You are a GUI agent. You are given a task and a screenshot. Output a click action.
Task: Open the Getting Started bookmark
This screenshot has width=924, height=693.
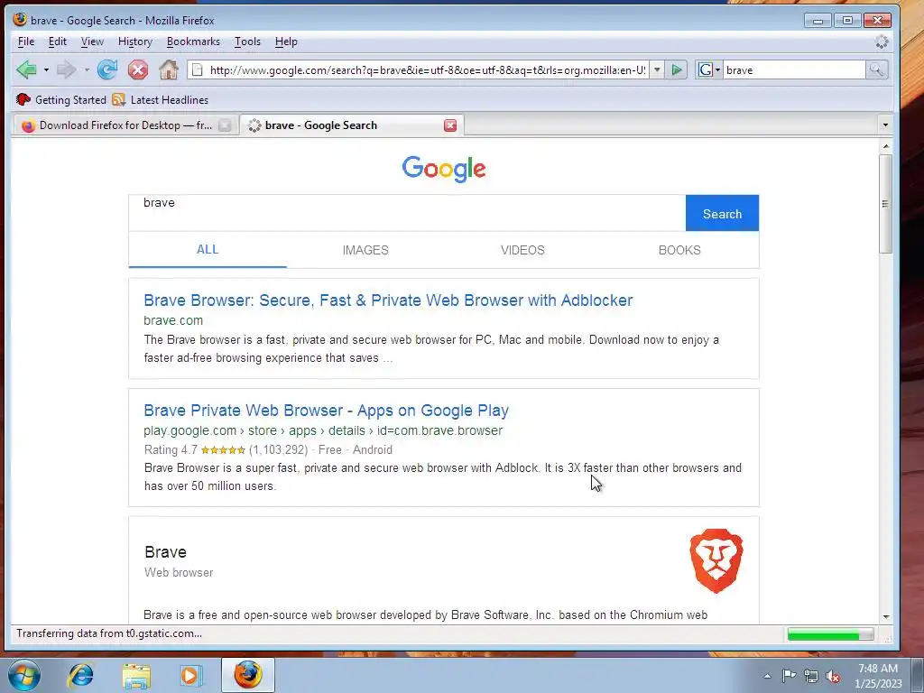tap(61, 99)
